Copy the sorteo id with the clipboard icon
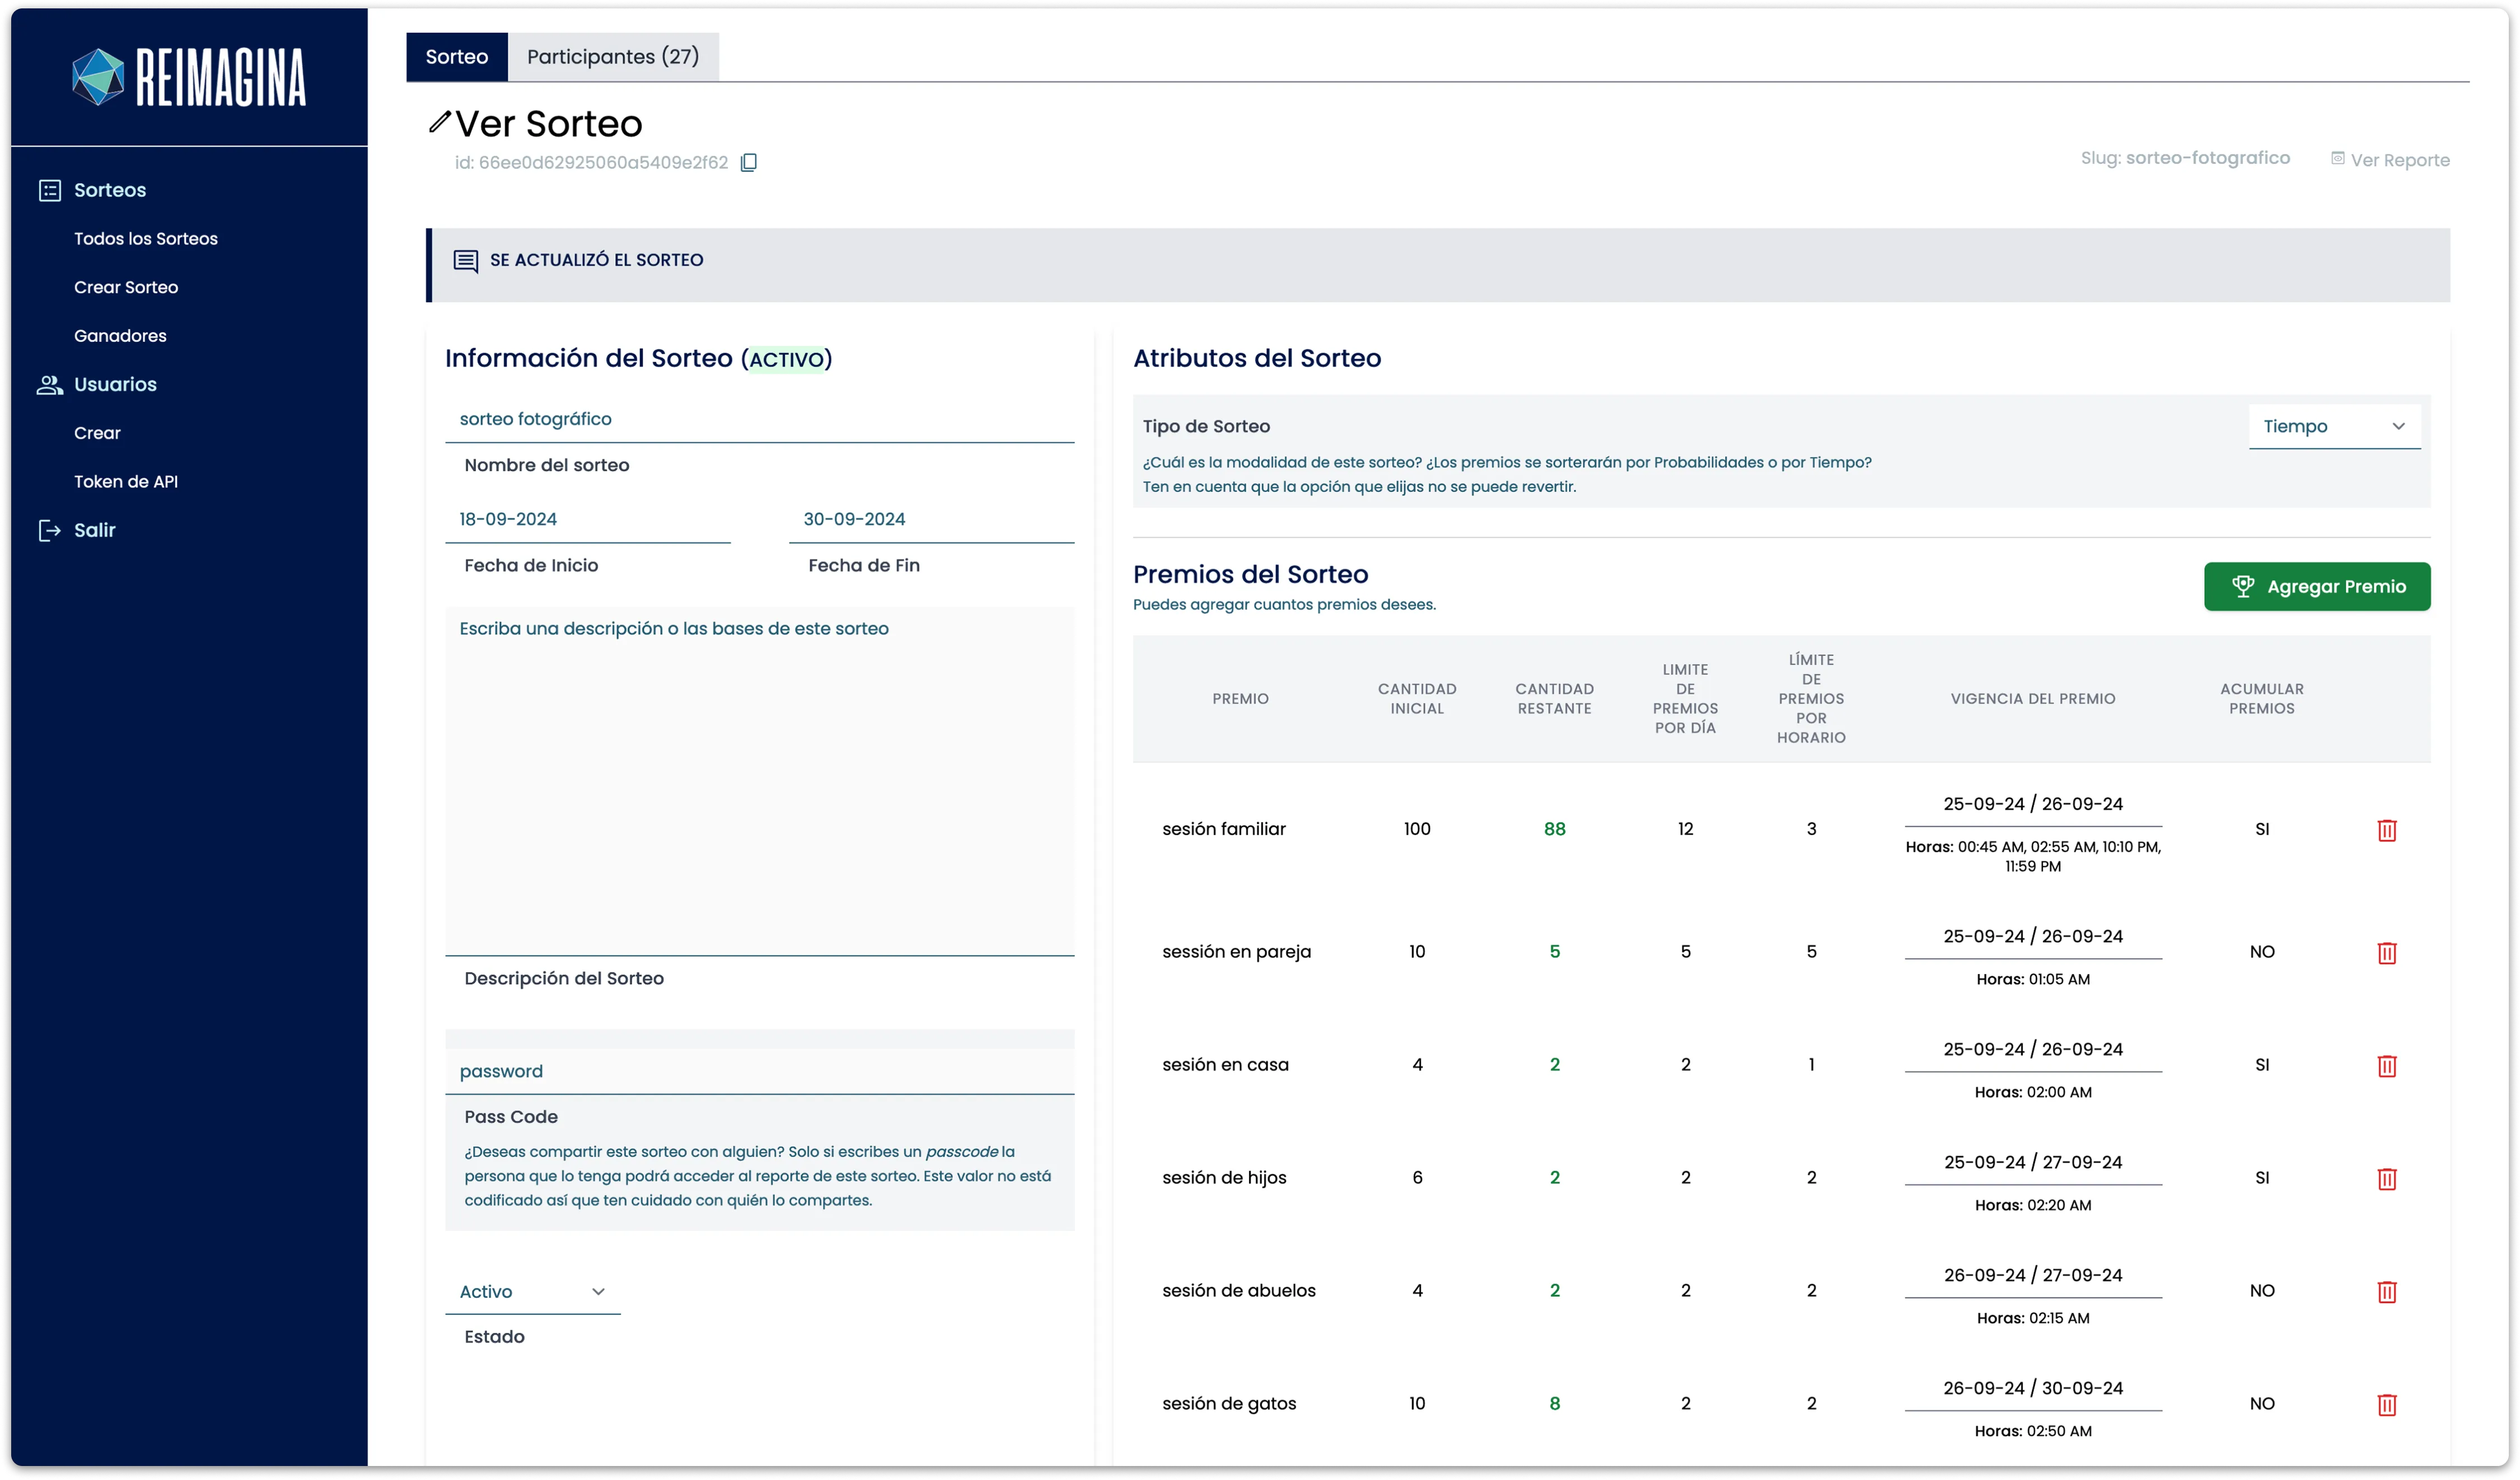 tap(748, 162)
